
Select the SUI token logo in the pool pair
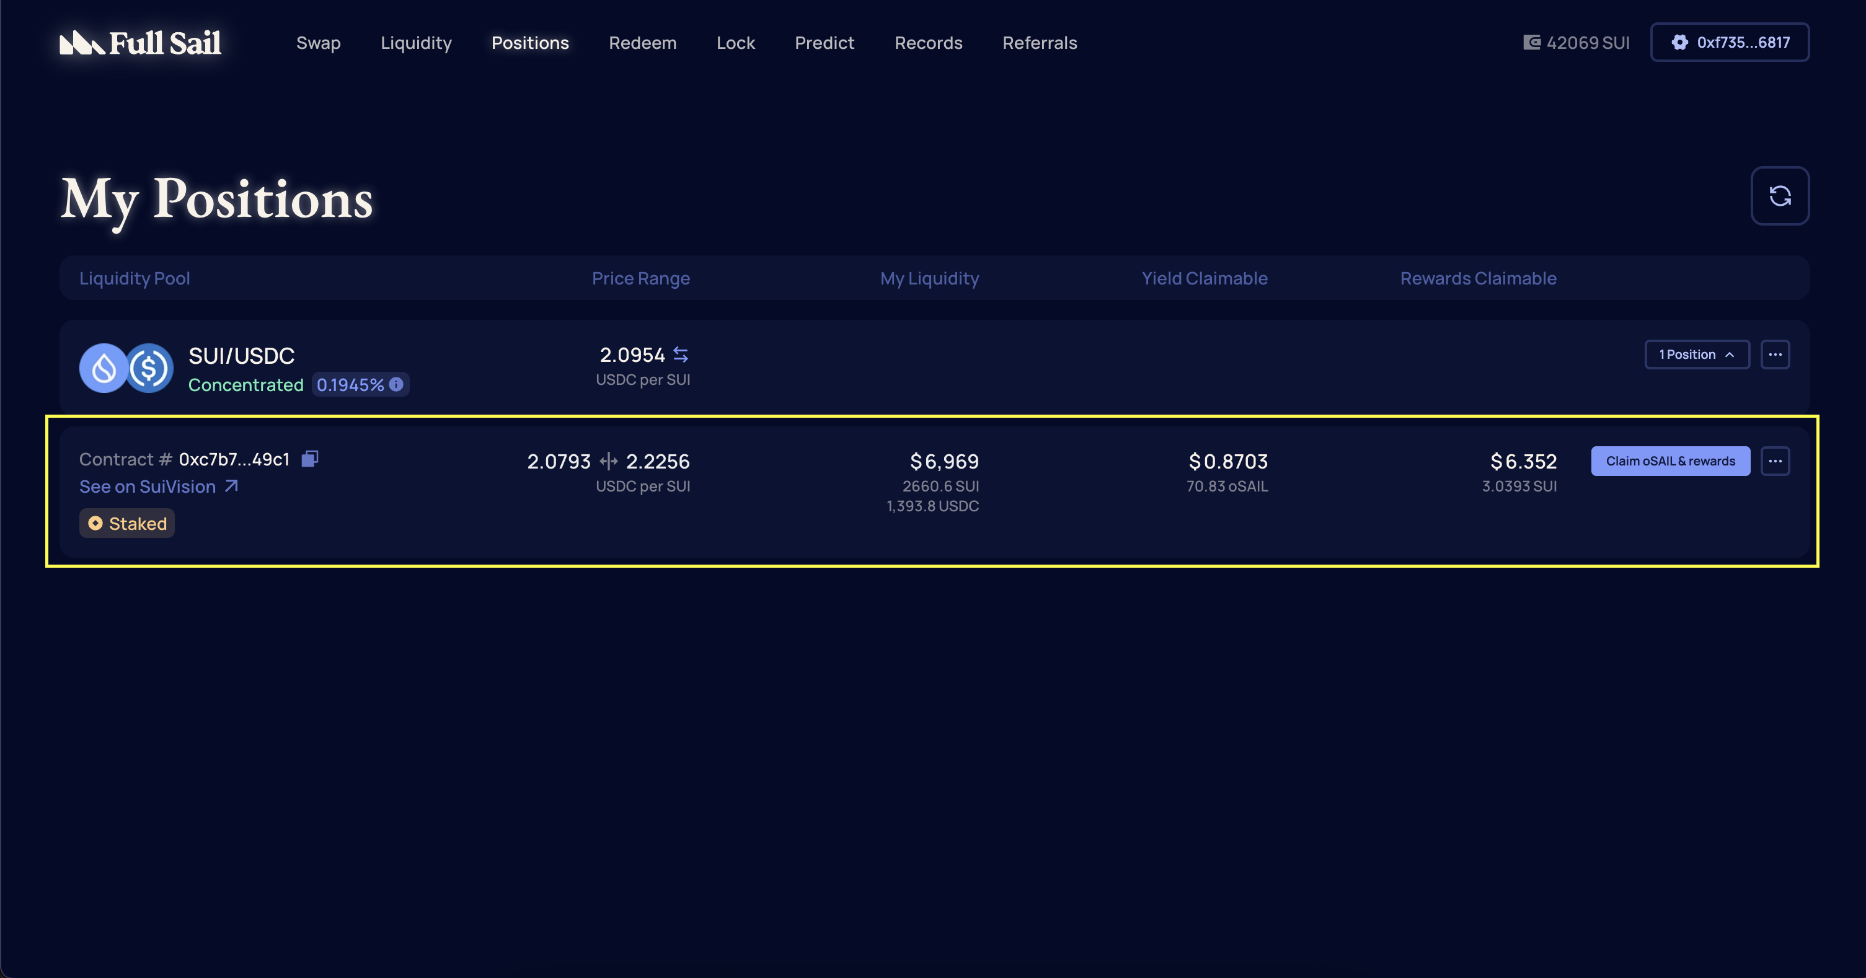coord(104,368)
